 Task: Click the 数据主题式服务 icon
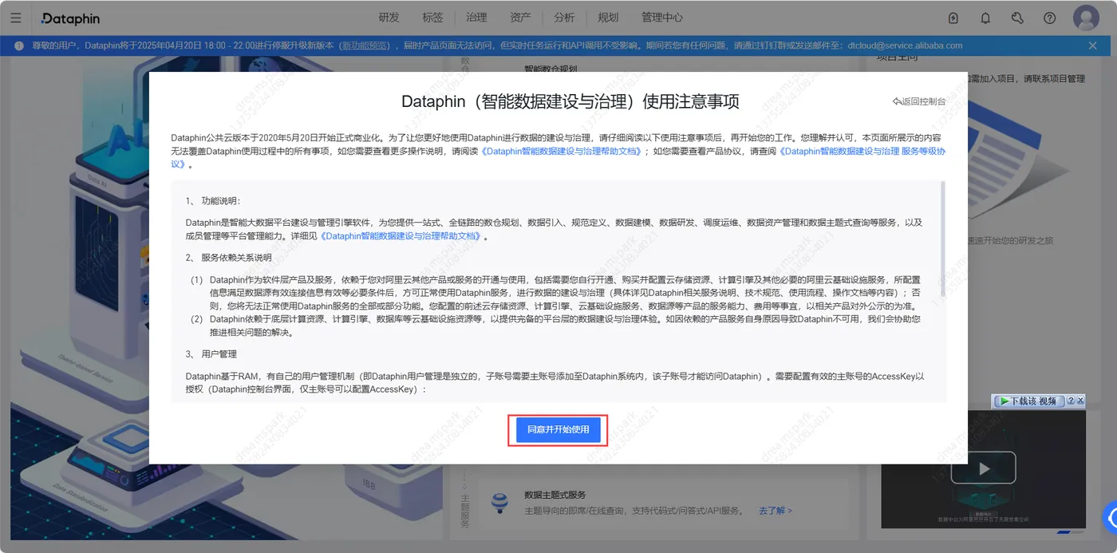(x=500, y=502)
